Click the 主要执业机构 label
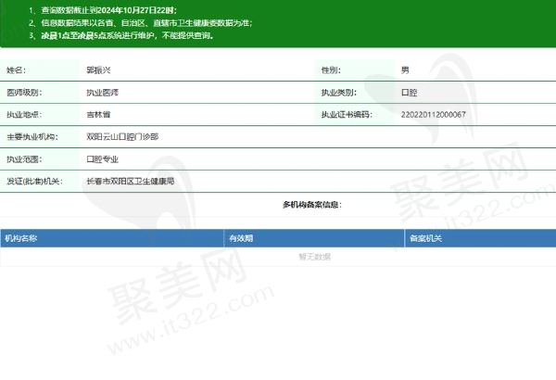The height and width of the screenshot is (380, 556). click(x=32, y=136)
